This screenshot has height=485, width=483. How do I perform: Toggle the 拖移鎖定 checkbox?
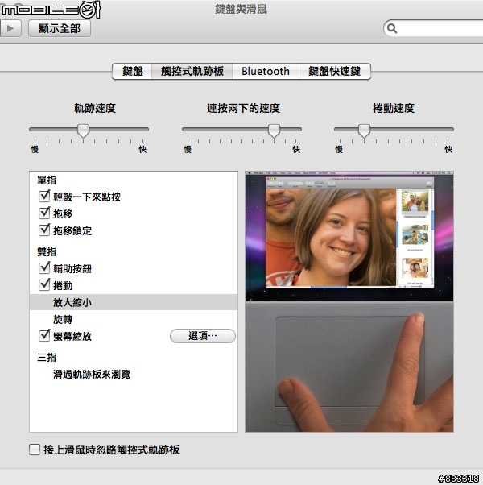click(x=44, y=230)
